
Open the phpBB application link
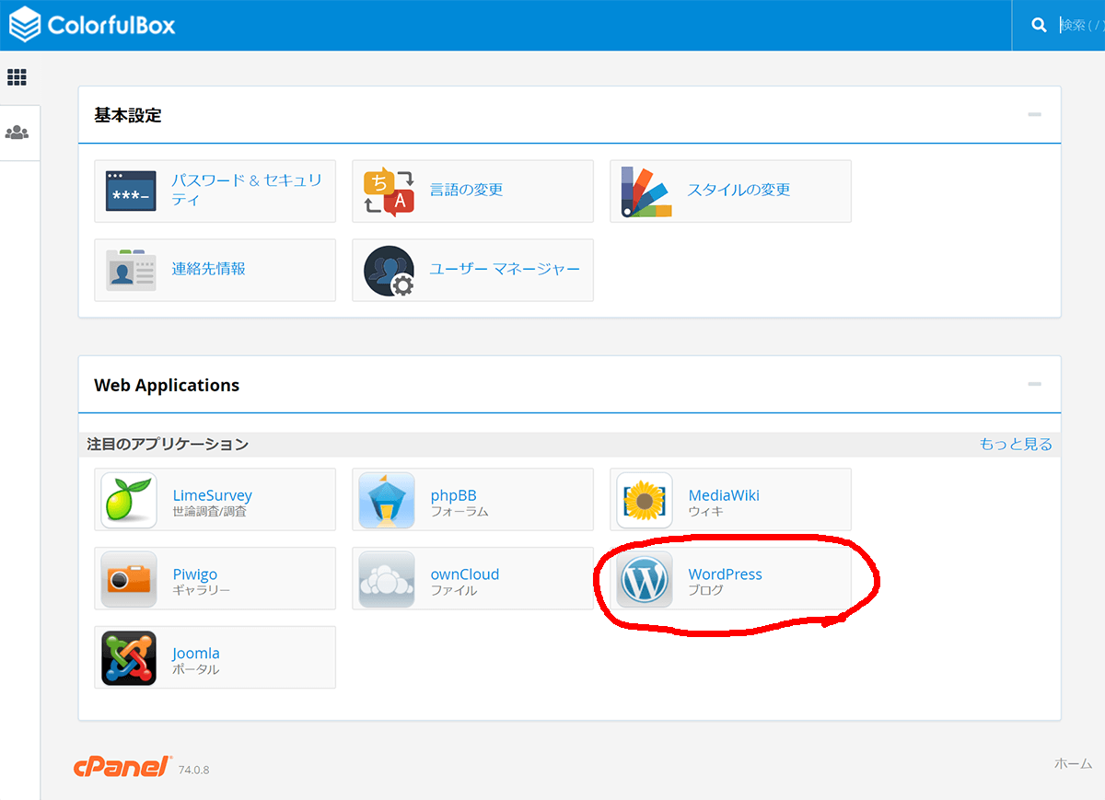click(x=453, y=495)
